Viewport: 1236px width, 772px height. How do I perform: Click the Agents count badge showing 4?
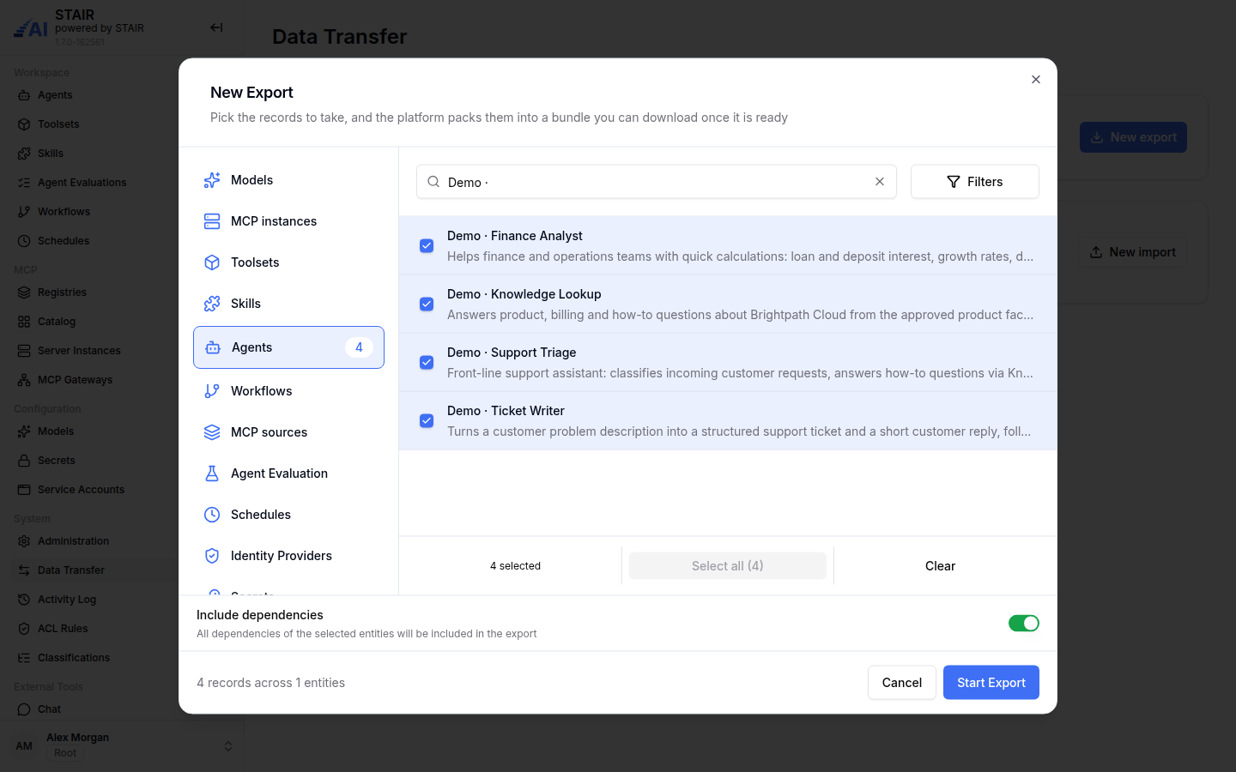pos(359,347)
